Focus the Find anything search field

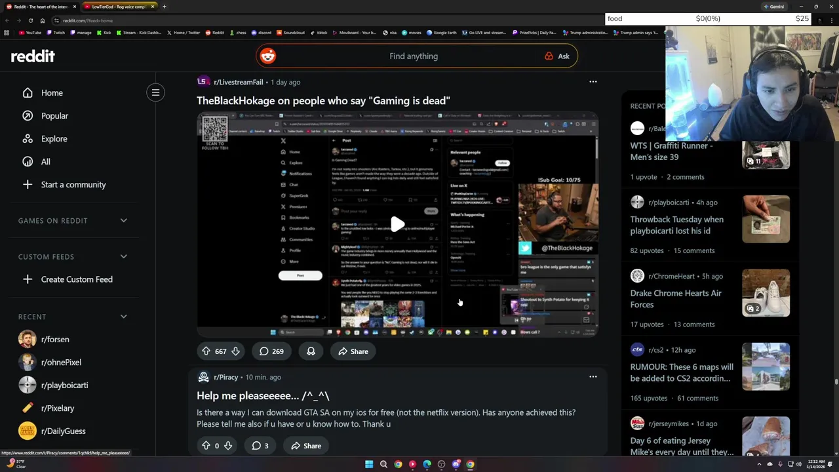pyautogui.click(x=413, y=56)
